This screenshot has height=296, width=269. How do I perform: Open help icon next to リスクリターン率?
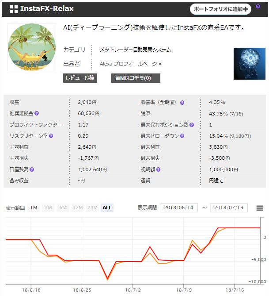[x=51, y=136]
